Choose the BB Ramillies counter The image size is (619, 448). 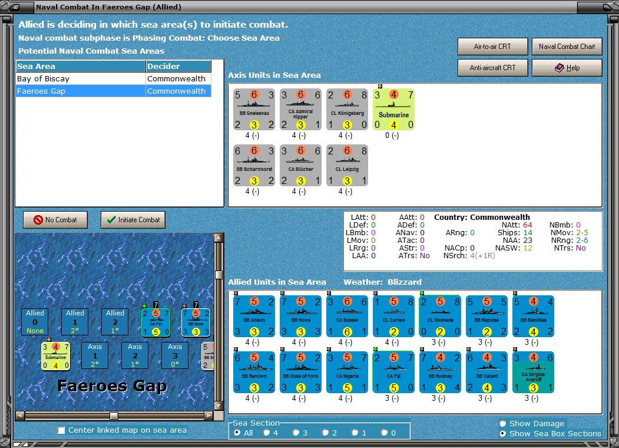click(x=534, y=317)
